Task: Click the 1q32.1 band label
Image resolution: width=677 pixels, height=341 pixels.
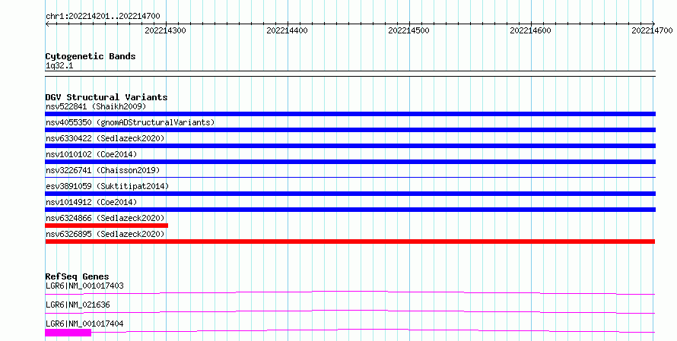Action: (x=59, y=65)
